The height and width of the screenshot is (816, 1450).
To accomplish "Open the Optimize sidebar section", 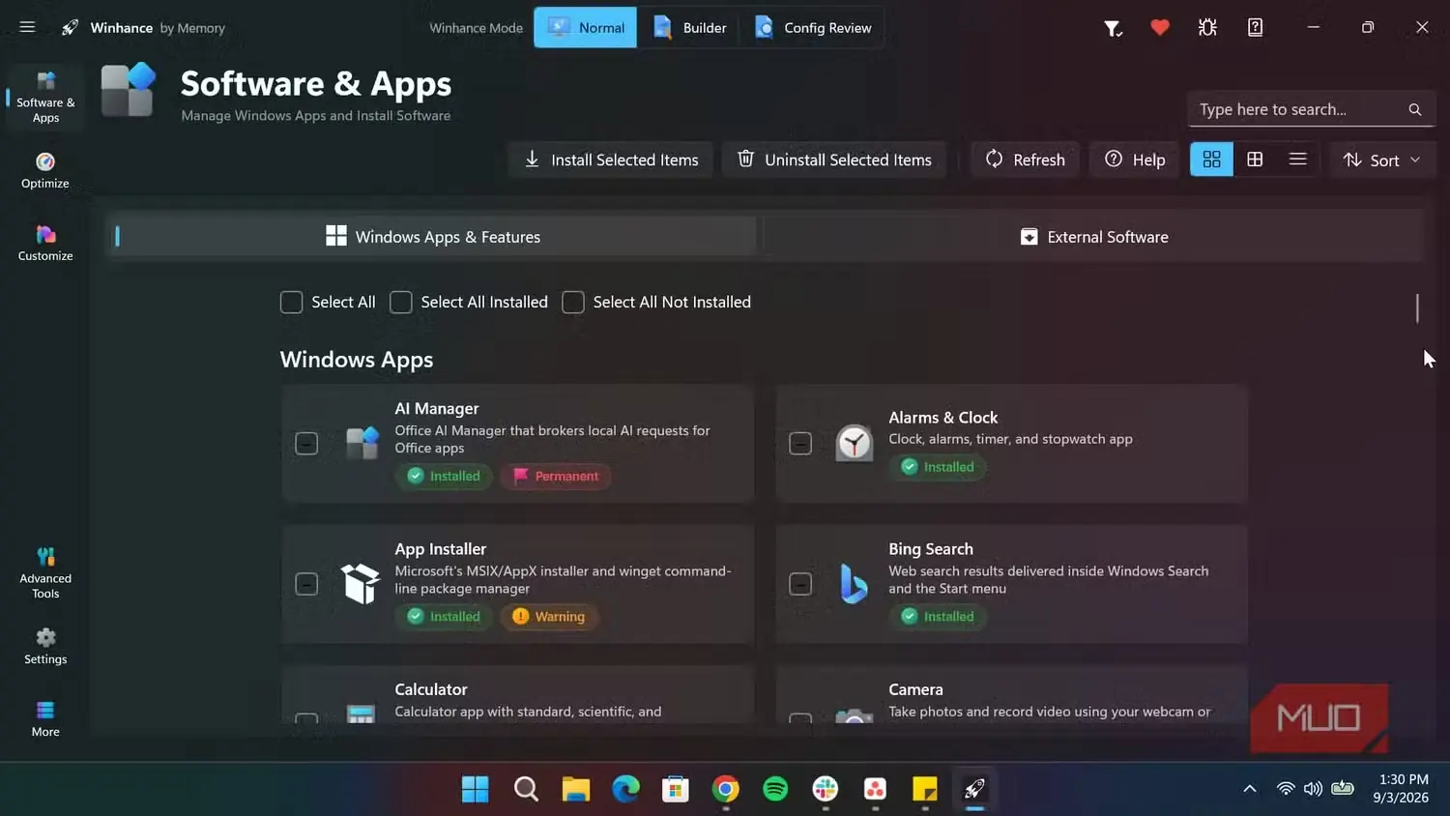I will [45, 170].
